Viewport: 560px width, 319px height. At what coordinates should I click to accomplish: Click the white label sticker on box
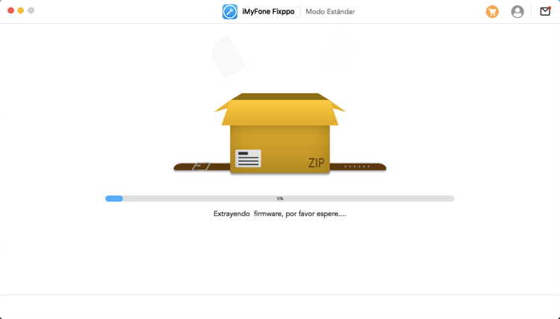click(248, 158)
